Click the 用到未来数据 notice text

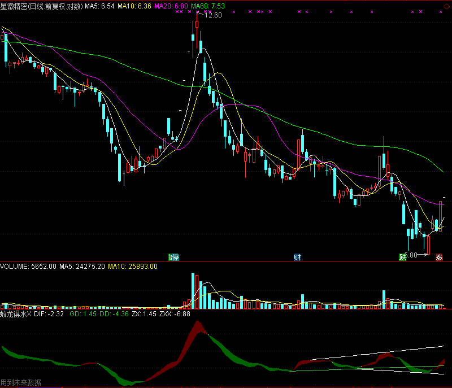[21, 382]
